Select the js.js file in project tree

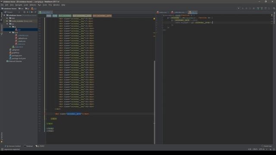coord(19,30)
